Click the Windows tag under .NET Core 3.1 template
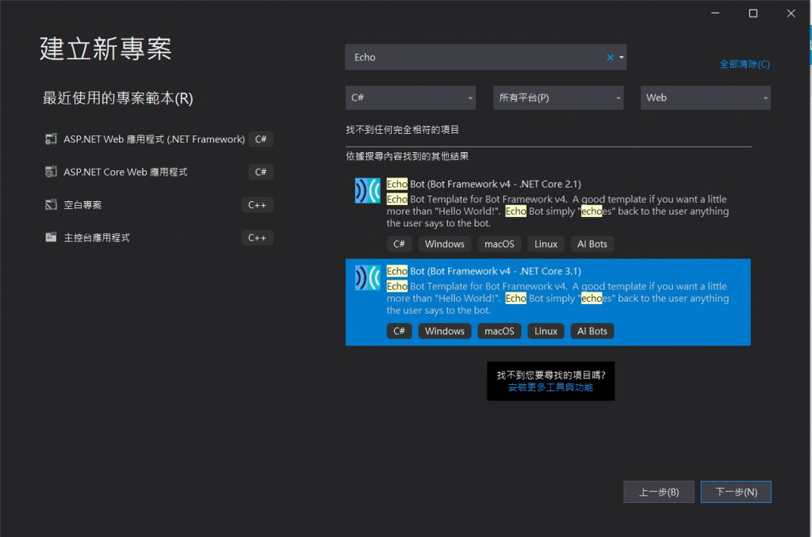Screen dimensions: 812x537 (444, 331)
